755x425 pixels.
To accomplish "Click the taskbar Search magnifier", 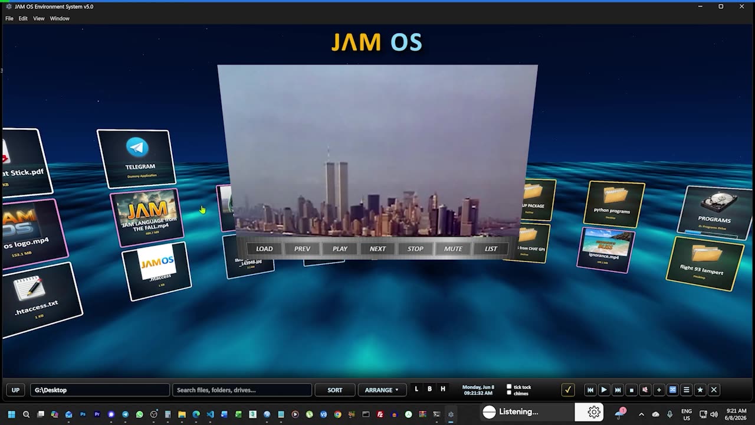I will pyautogui.click(x=26, y=414).
